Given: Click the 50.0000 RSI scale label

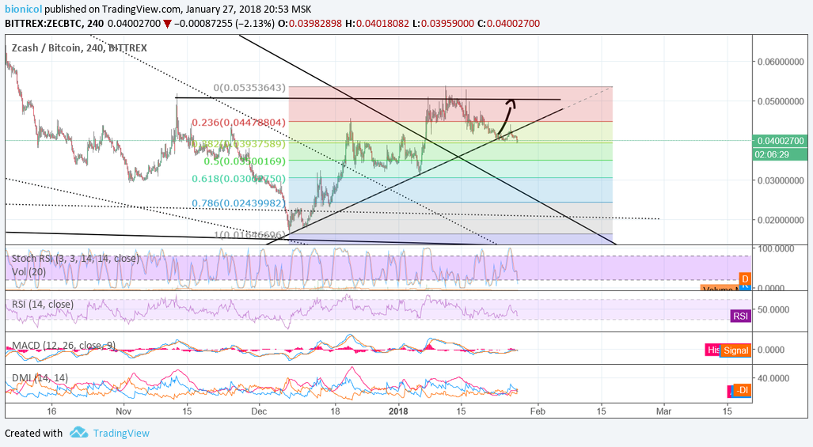Looking at the screenshot, I should (x=773, y=310).
